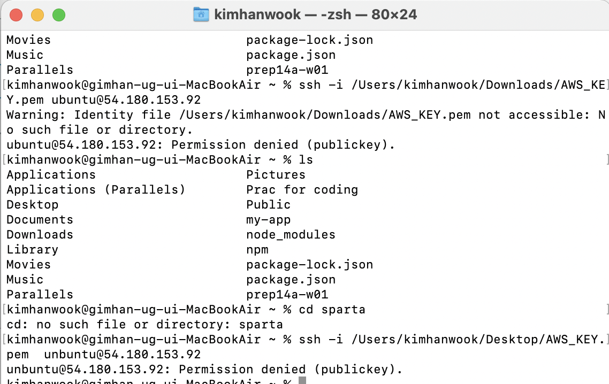The height and width of the screenshot is (384, 609).
Task: Click the Desktop entry in ls output
Action: (32, 205)
